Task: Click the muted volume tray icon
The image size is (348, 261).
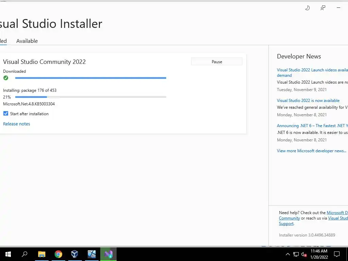Action: pos(304,254)
